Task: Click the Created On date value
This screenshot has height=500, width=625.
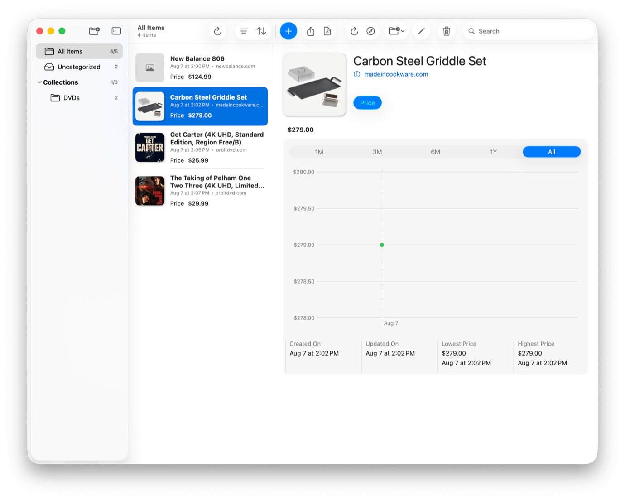Action: click(x=314, y=353)
